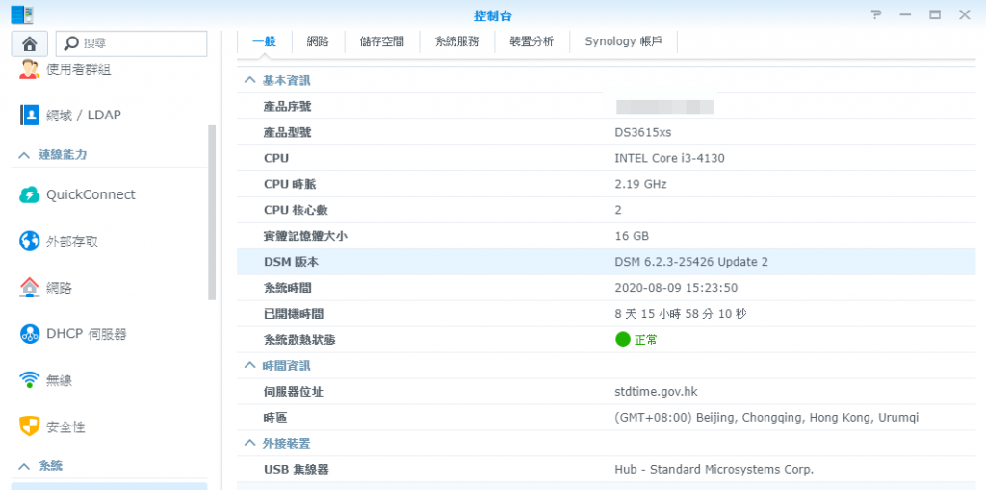Click the stdtime.gov.hk server address

(656, 392)
